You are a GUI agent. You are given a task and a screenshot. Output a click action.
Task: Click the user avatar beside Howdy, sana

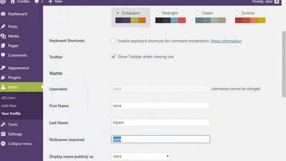(x=277, y=1)
